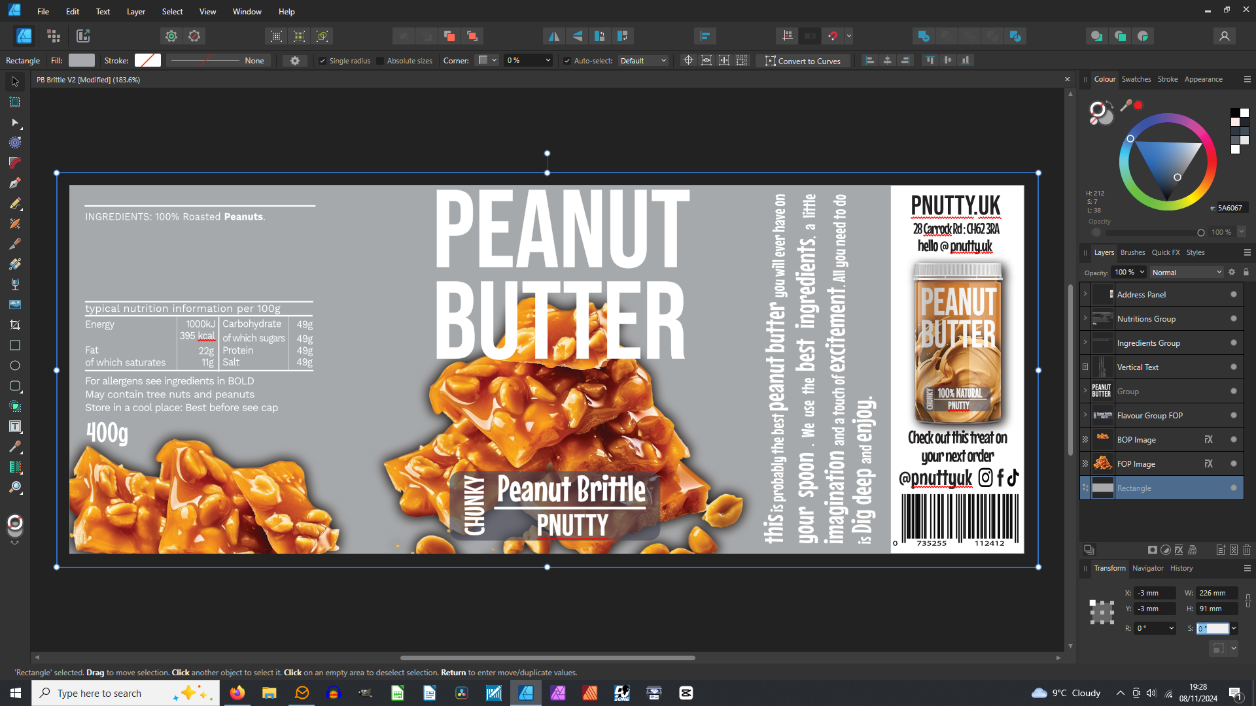Select the Frame Text tool

[15, 426]
